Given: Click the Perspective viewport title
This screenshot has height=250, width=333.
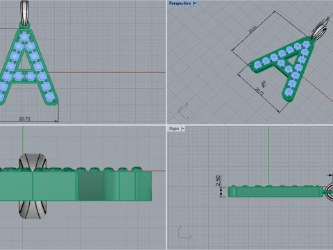Looking at the screenshot, I should click(x=180, y=3).
